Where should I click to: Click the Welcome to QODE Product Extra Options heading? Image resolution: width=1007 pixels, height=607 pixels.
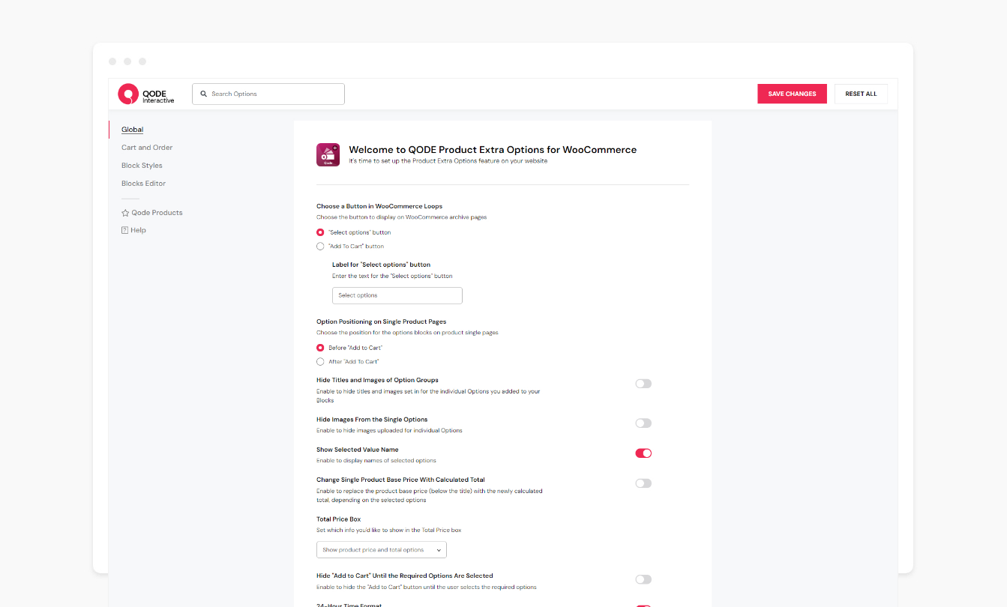(x=493, y=150)
